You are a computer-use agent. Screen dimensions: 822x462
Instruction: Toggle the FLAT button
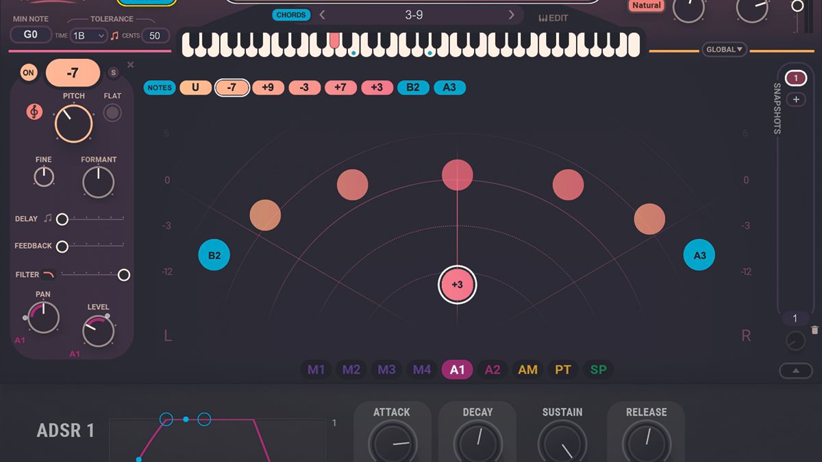click(x=112, y=112)
